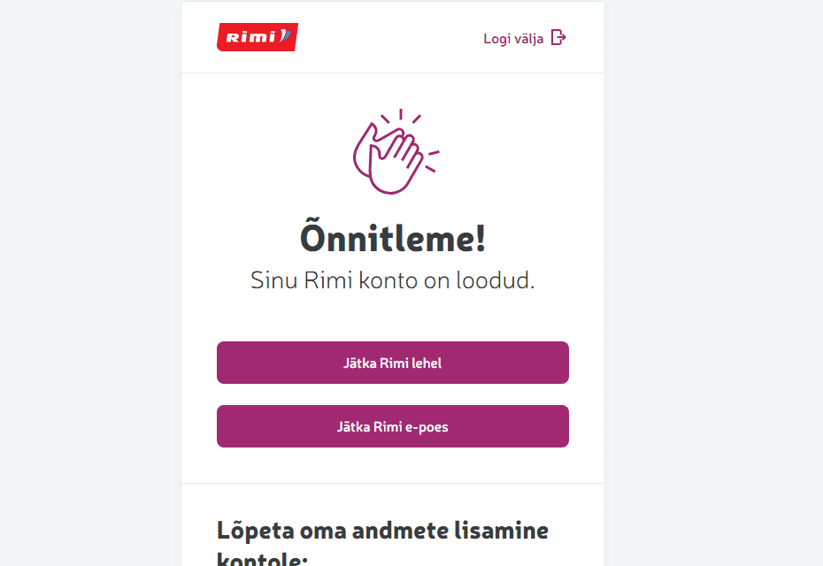Viewport: 823px width, 566px height.
Task: Click the 'Lõpeta oma andmete lisamine' heading line
Action: 382,531
